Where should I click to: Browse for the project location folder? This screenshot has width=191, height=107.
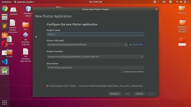(x=142, y=57)
